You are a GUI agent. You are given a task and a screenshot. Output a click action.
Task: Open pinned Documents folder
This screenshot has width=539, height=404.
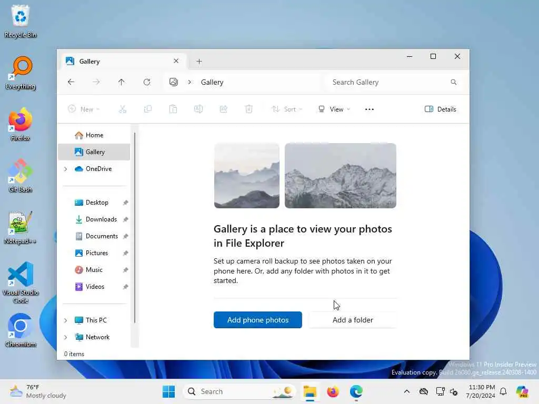click(94, 236)
